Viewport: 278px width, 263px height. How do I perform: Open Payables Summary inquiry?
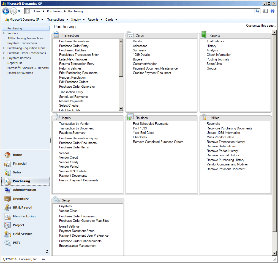[72, 133]
